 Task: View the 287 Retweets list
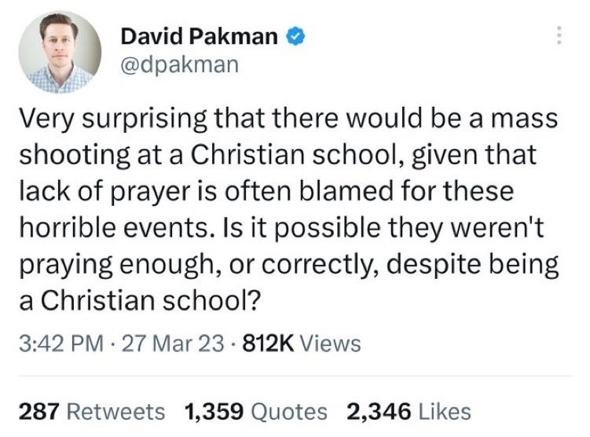point(92,411)
